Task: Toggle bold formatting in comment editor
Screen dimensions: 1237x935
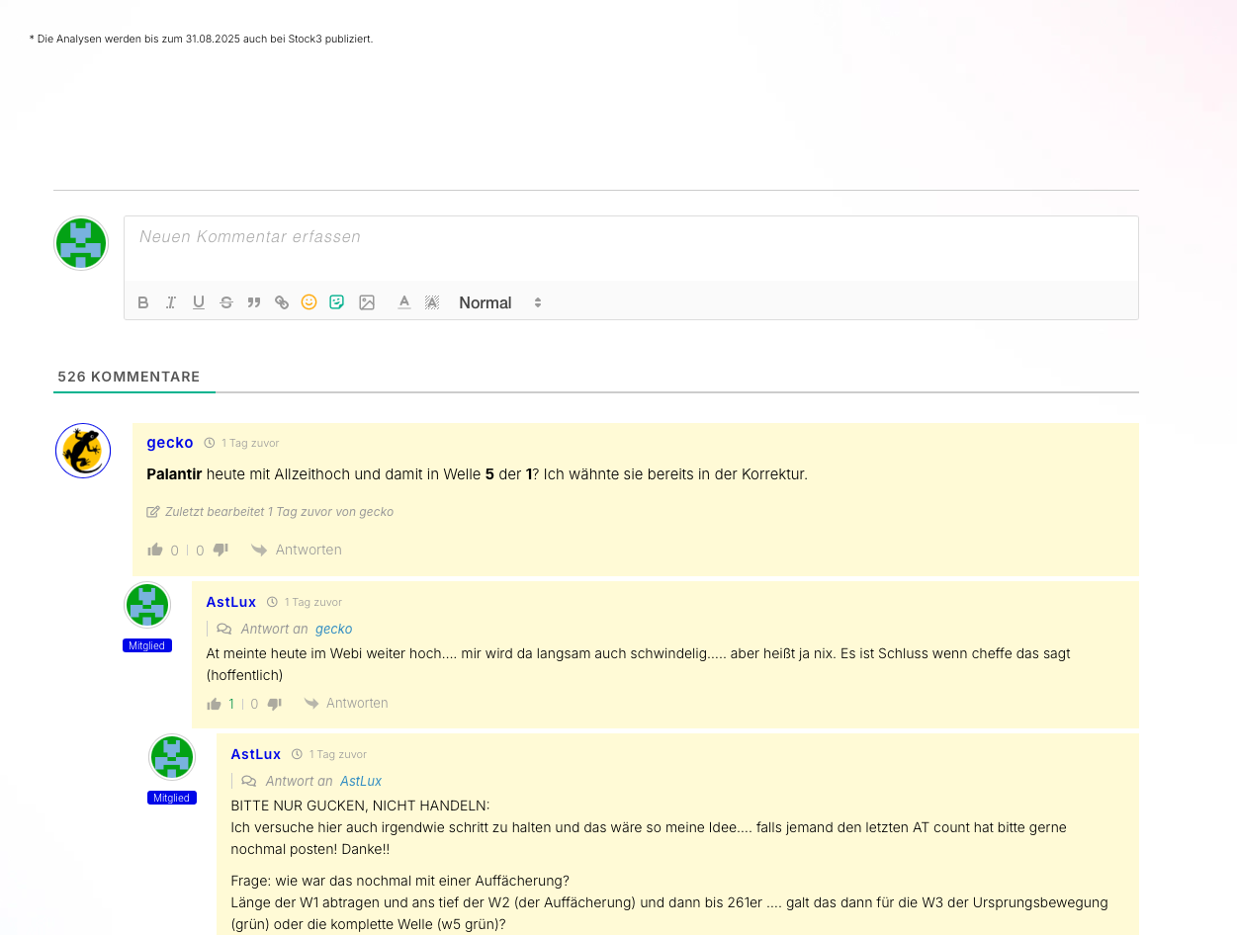Action: (x=143, y=302)
